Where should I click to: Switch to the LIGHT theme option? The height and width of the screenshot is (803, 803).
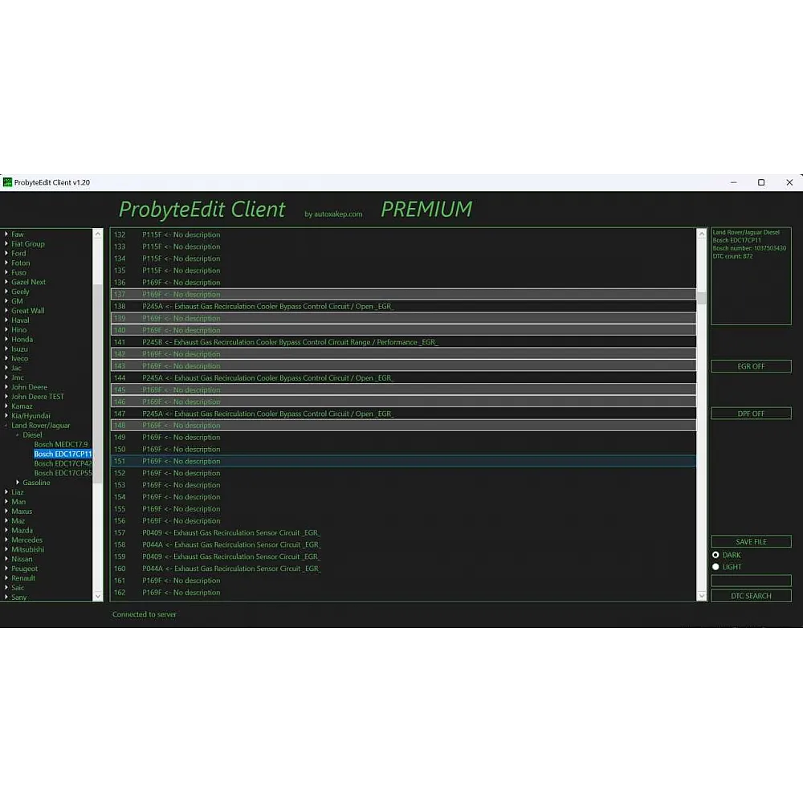pyautogui.click(x=715, y=567)
